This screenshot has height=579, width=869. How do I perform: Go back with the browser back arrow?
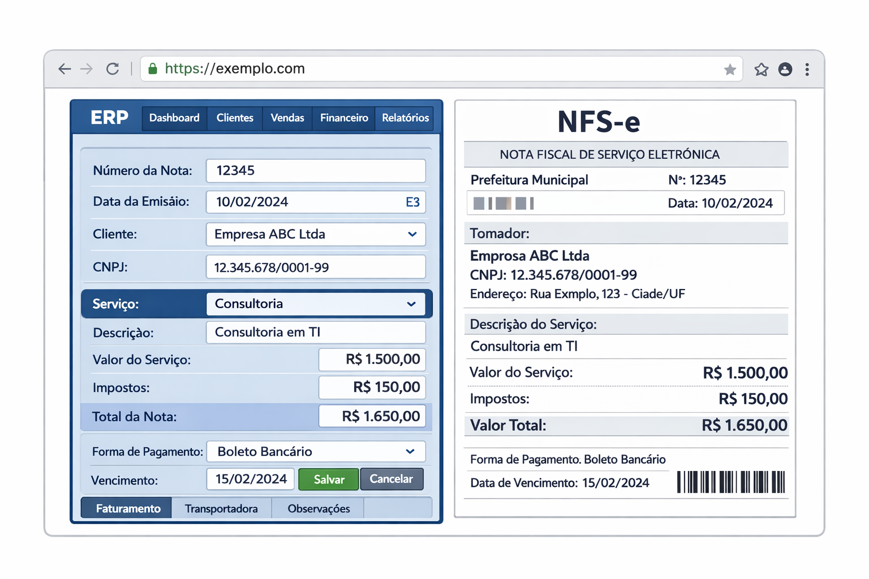click(64, 69)
